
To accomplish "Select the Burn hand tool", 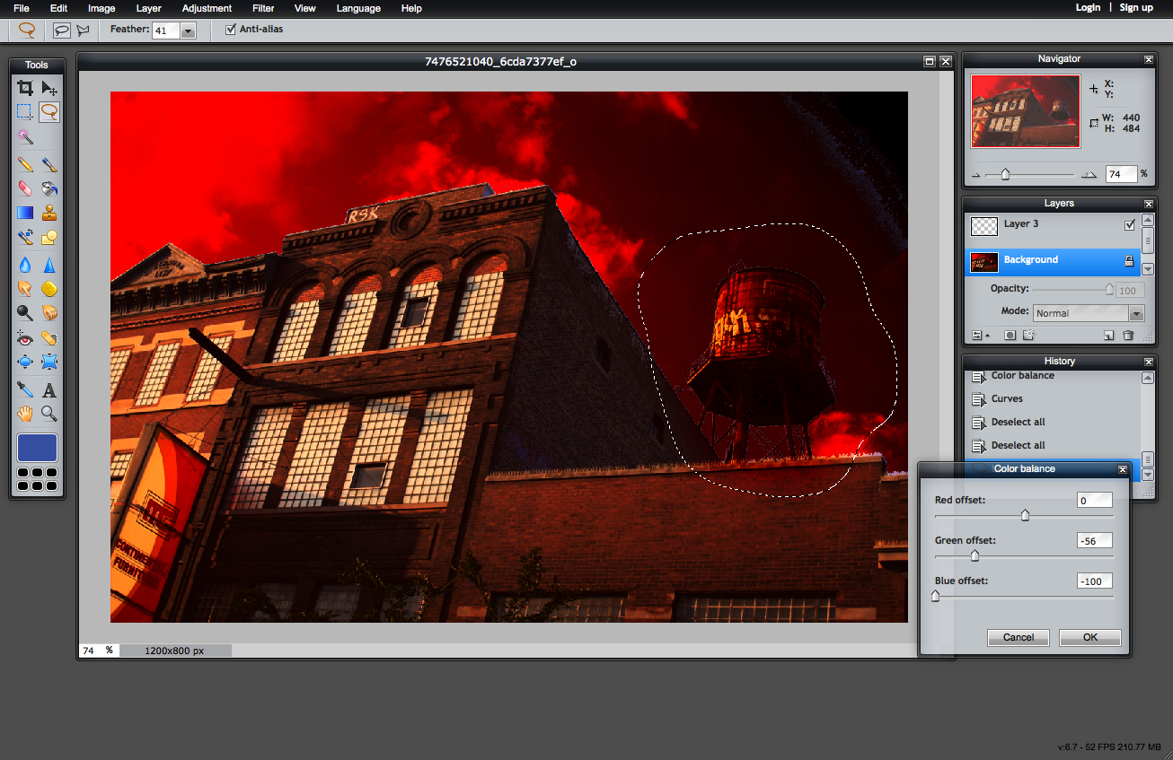I will [x=49, y=313].
